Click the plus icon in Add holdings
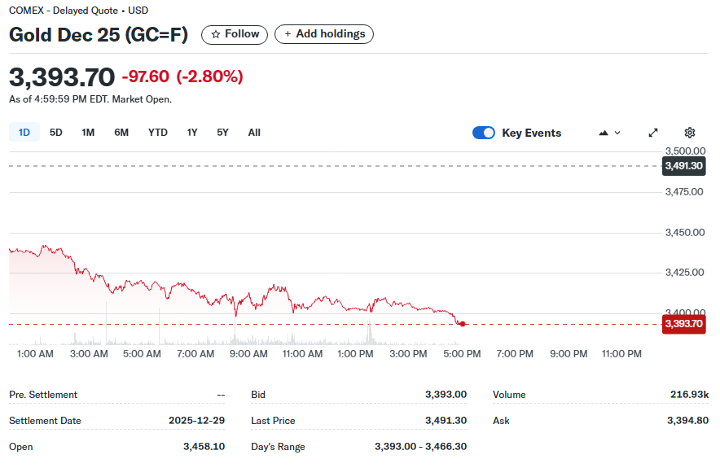This screenshot has width=720, height=468. pos(288,34)
